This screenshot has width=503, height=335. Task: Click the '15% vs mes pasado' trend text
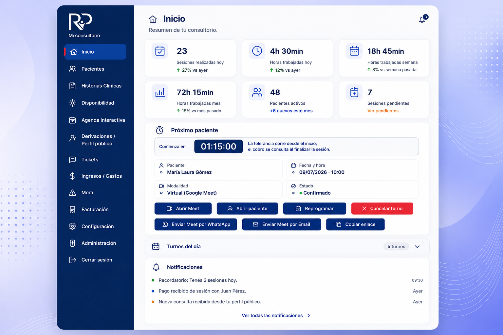[201, 111]
